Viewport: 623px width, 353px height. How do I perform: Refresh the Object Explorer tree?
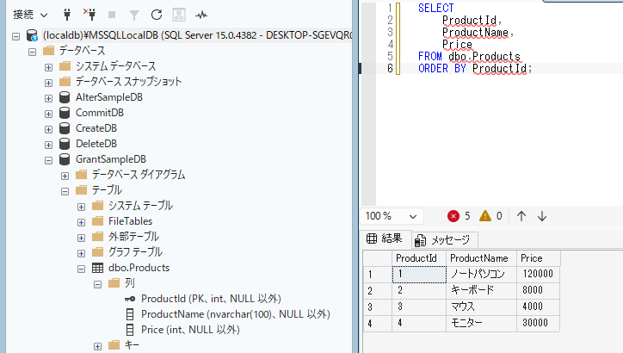pos(157,15)
